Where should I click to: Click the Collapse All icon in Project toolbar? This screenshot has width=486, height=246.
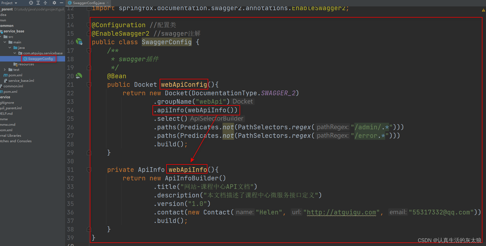[x=45, y=3]
